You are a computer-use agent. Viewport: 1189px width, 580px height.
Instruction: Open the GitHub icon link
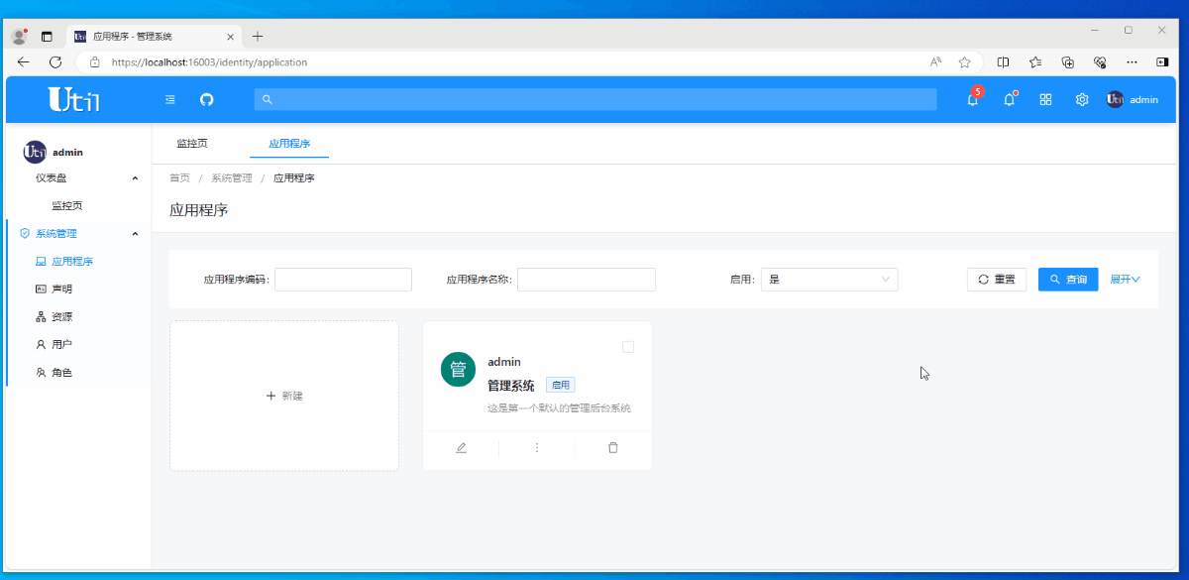point(207,99)
